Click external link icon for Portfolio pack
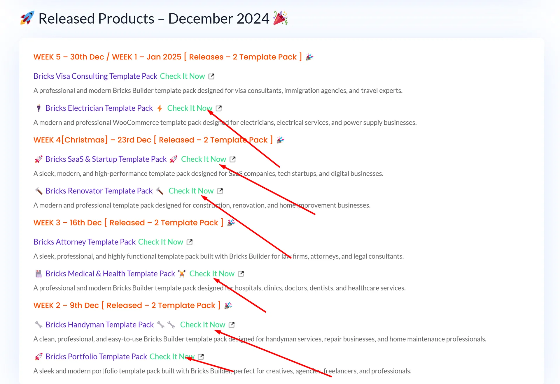 [x=201, y=357]
